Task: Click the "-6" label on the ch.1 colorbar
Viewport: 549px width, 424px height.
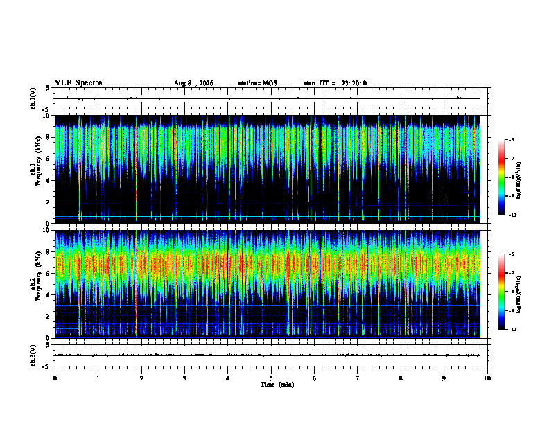Action: (x=512, y=140)
